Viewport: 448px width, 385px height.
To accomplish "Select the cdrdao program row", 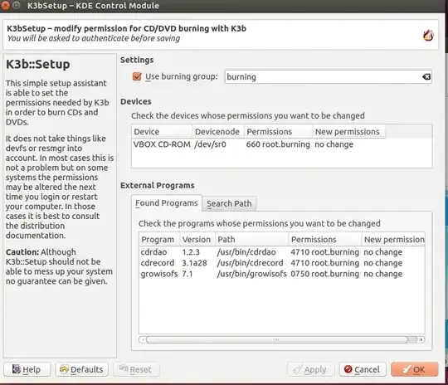I will 281,252.
